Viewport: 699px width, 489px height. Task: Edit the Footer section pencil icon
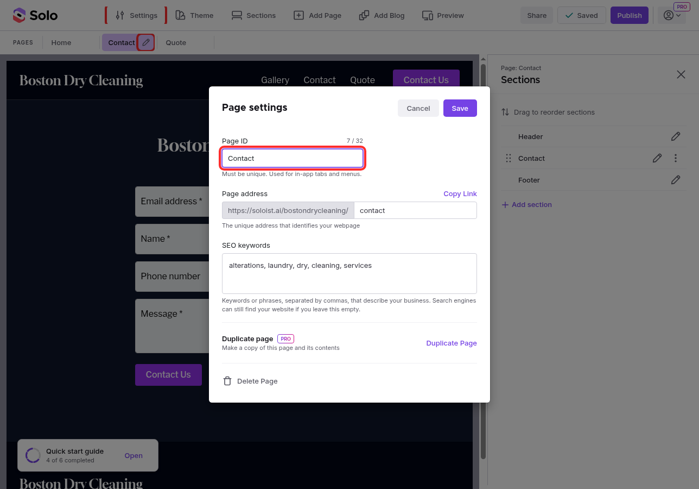coord(676,180)
